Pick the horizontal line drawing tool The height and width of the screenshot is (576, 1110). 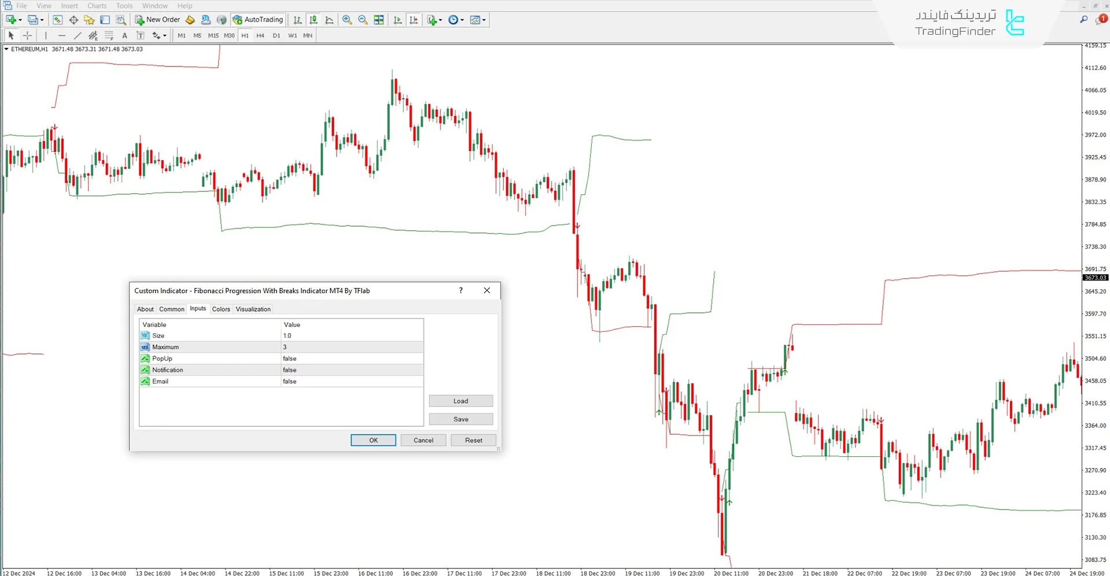click(x=62, y=36)
